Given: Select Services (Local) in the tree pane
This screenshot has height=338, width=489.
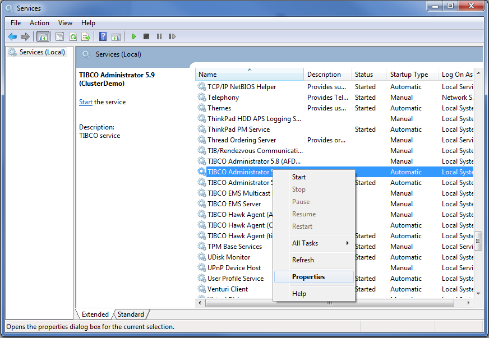Looking at the screenshot, I should [x=42, y=52].
